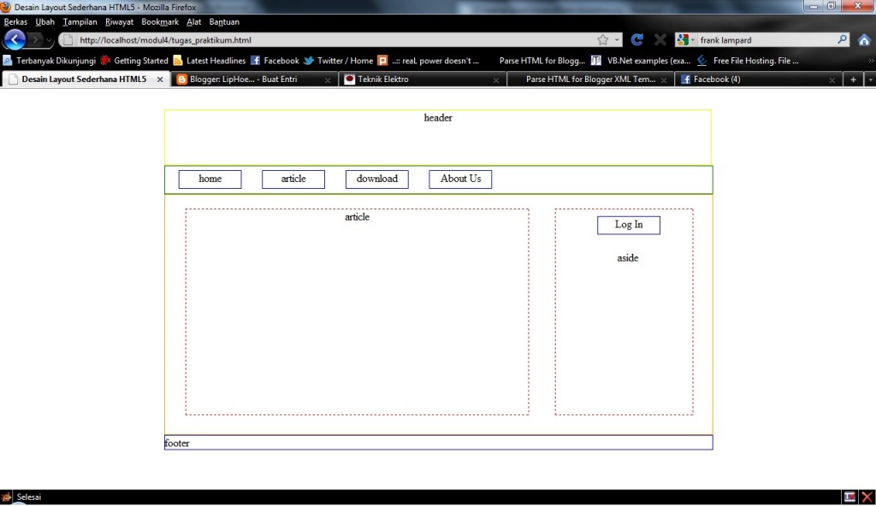This screenshot has height=506, width=876.
Task: Click the download navigation button
Action: [x=376, y=179]
